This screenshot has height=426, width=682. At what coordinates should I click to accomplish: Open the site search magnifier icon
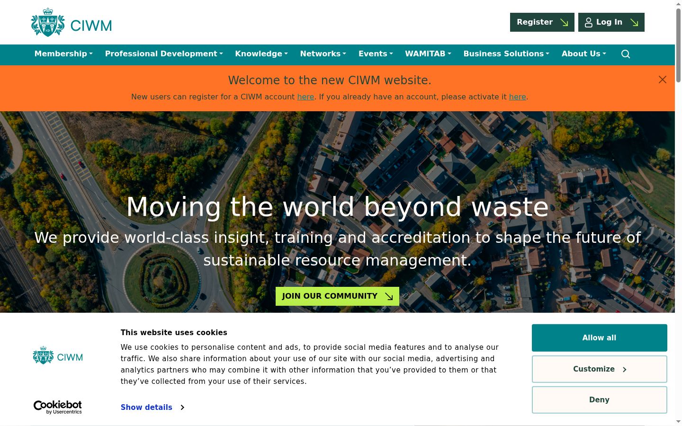pos(626,54)
